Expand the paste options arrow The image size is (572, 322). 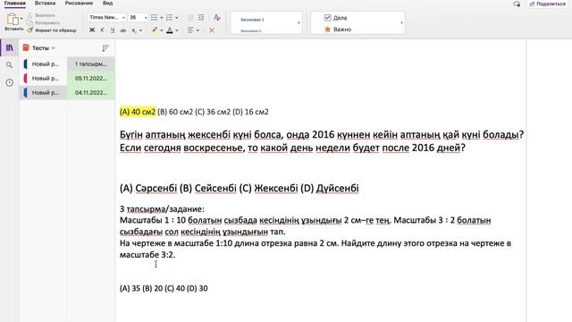pos(21,19)
